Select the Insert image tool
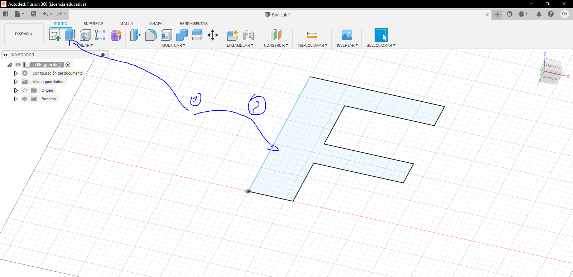Viewport: 573px width, 277px height. pyautogui.click(x=347, y=35)
